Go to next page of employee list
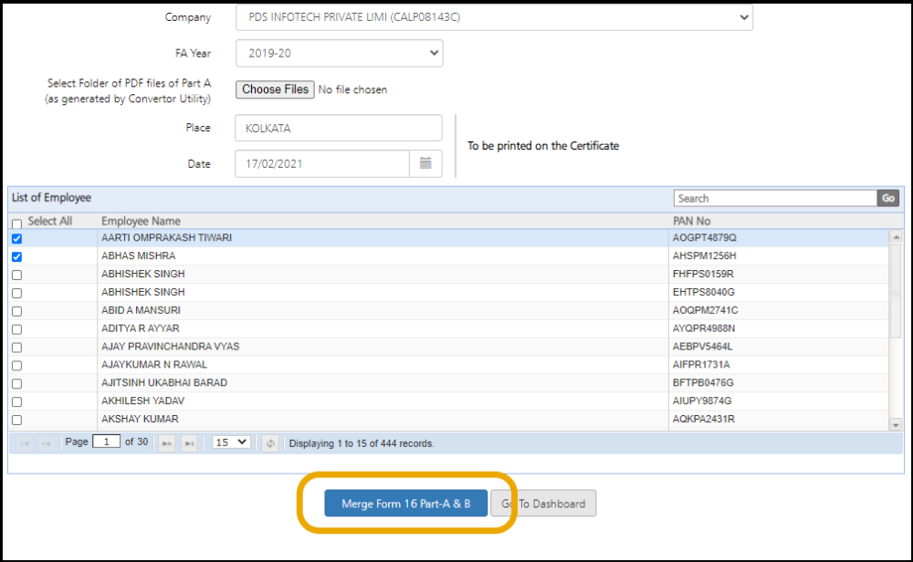The image size is (913, 562). 167,442
